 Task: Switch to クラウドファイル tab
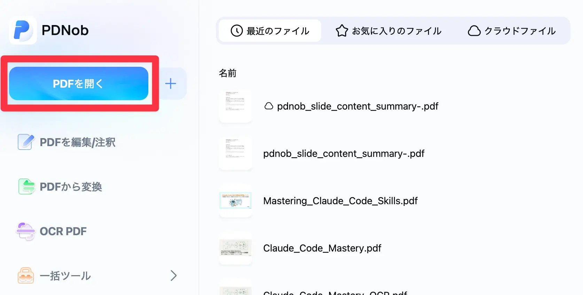511,31
